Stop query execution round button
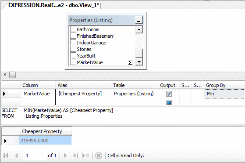Viewport: 245px width, 163px height. 99,156
